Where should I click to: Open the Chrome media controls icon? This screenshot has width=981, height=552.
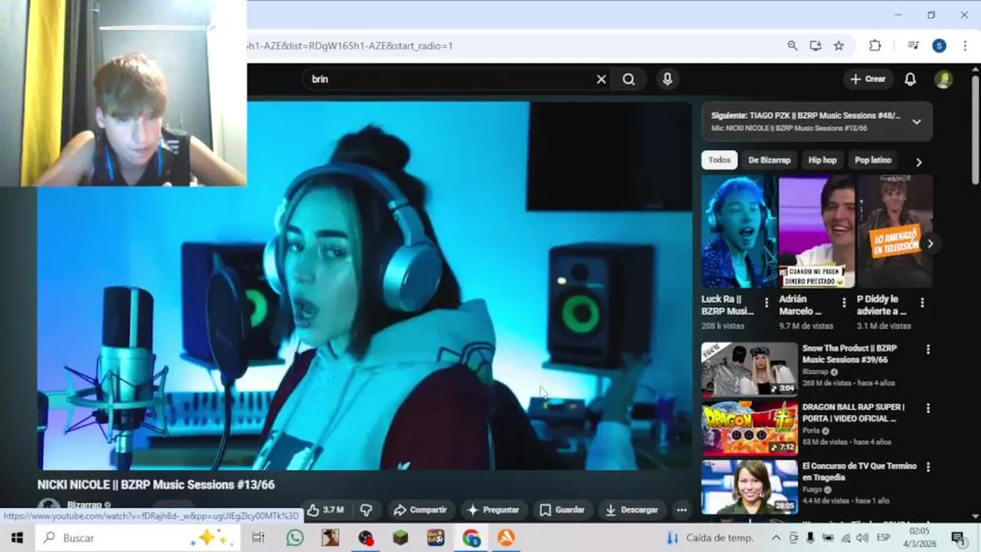point(913,46)
